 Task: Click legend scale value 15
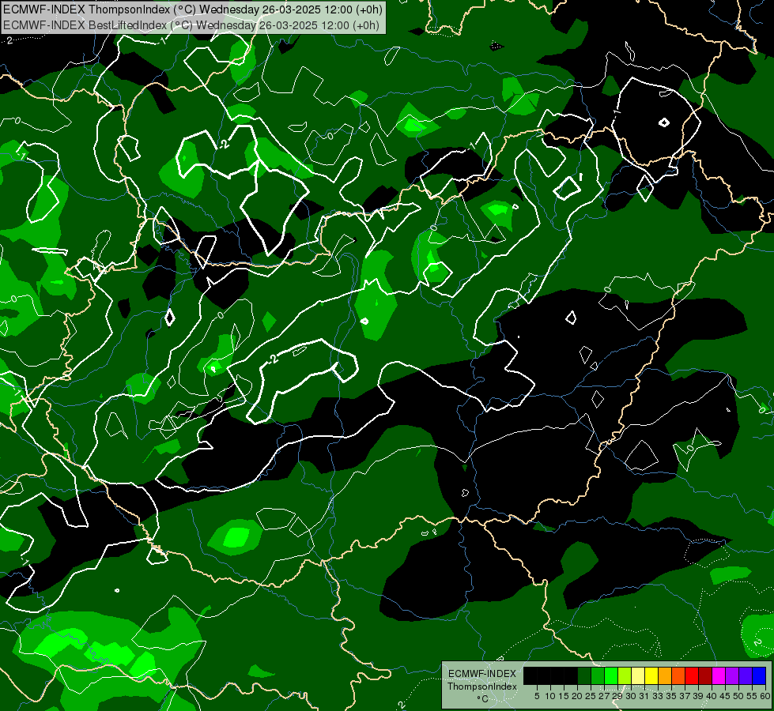click(x=564, y=696)
